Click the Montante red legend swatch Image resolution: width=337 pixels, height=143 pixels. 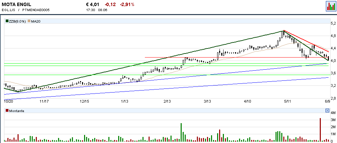tap(7, 111)
